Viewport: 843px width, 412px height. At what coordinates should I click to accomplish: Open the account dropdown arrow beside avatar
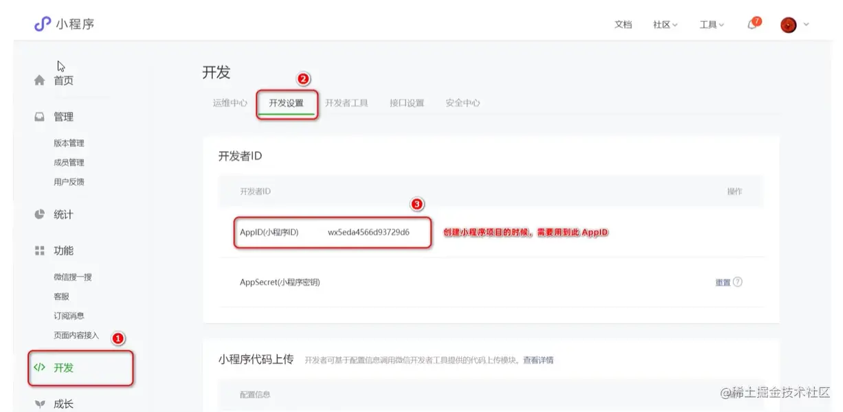coord(806,25)
